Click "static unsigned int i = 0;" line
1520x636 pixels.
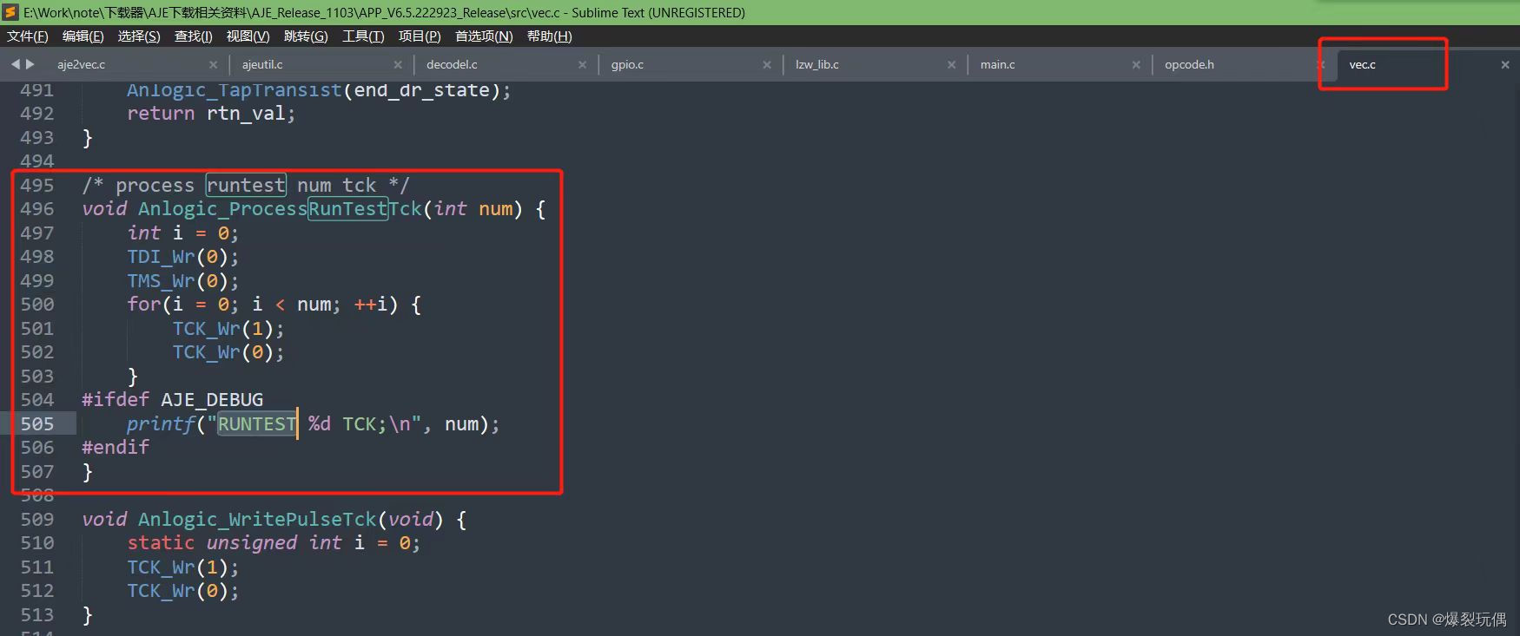274,543
